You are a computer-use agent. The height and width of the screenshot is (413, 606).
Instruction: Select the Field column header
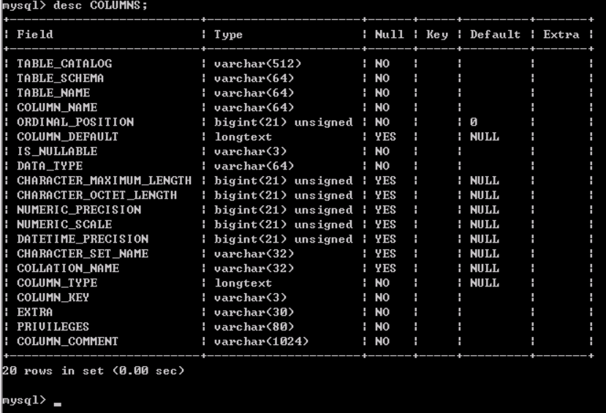[x=35, y=34]
